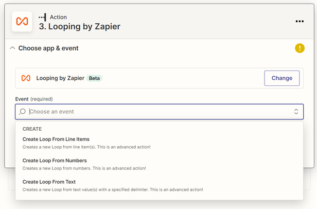Toggle the Event dropdown up-down arrows
Screen dimensions: 317x209
tap(296, 112)
